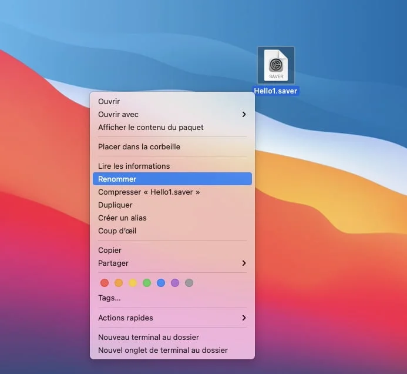
Task: Choose the highlighted "Renommer" entry
Action: point(117,179)
